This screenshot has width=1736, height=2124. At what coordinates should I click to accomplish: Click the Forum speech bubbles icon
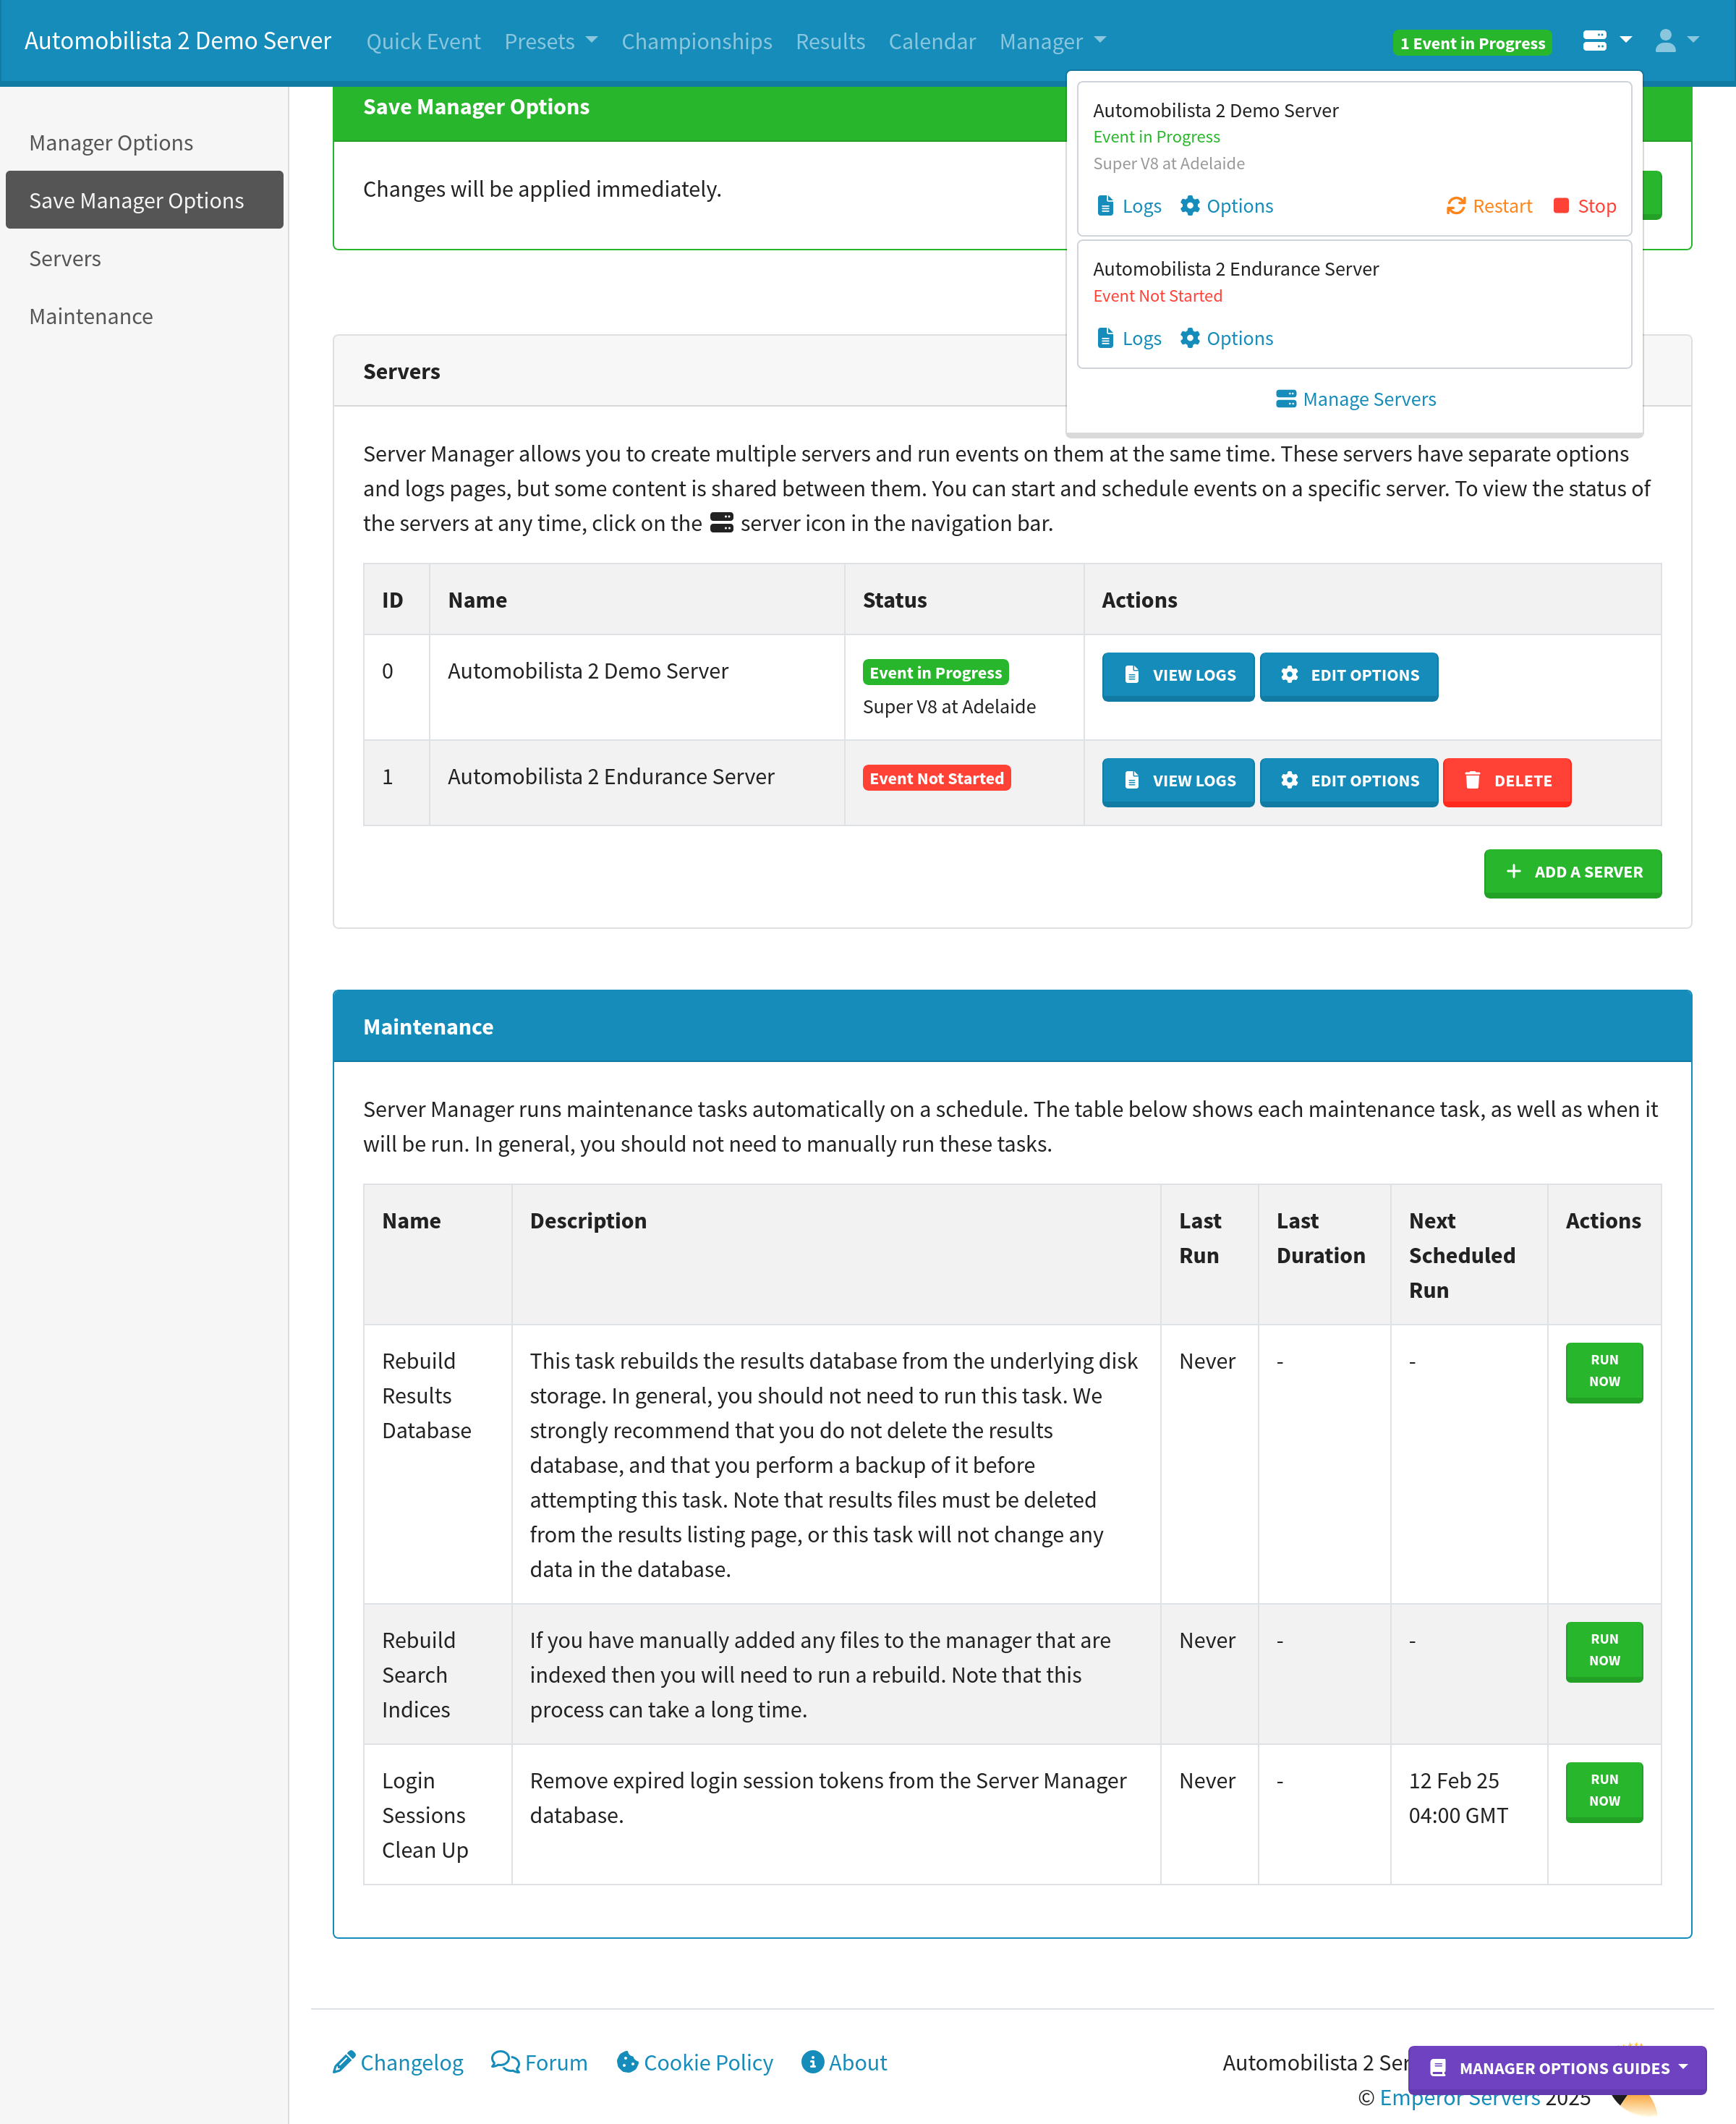[505, 2062]
